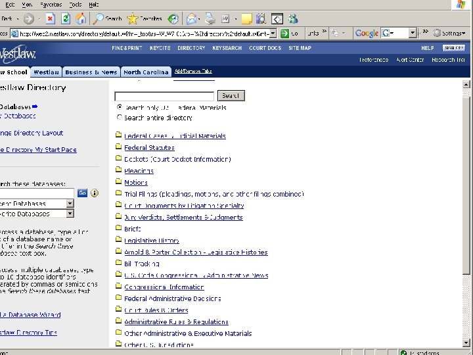
Task: Click blue Go button for database search
Action: coord(82,193)
